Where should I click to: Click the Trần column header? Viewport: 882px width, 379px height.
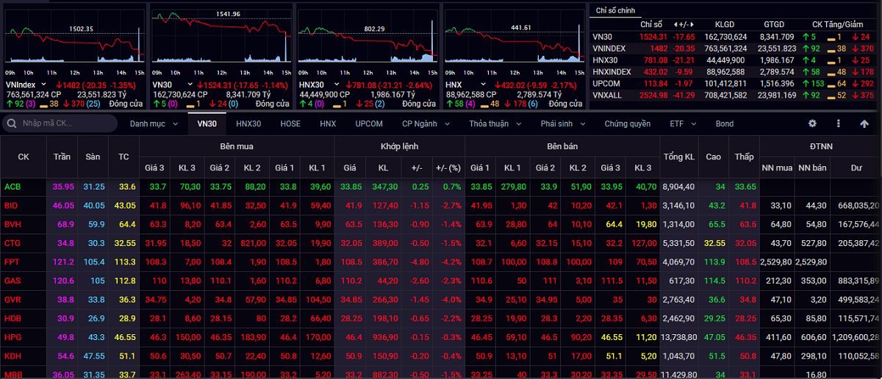click(62, 156)
